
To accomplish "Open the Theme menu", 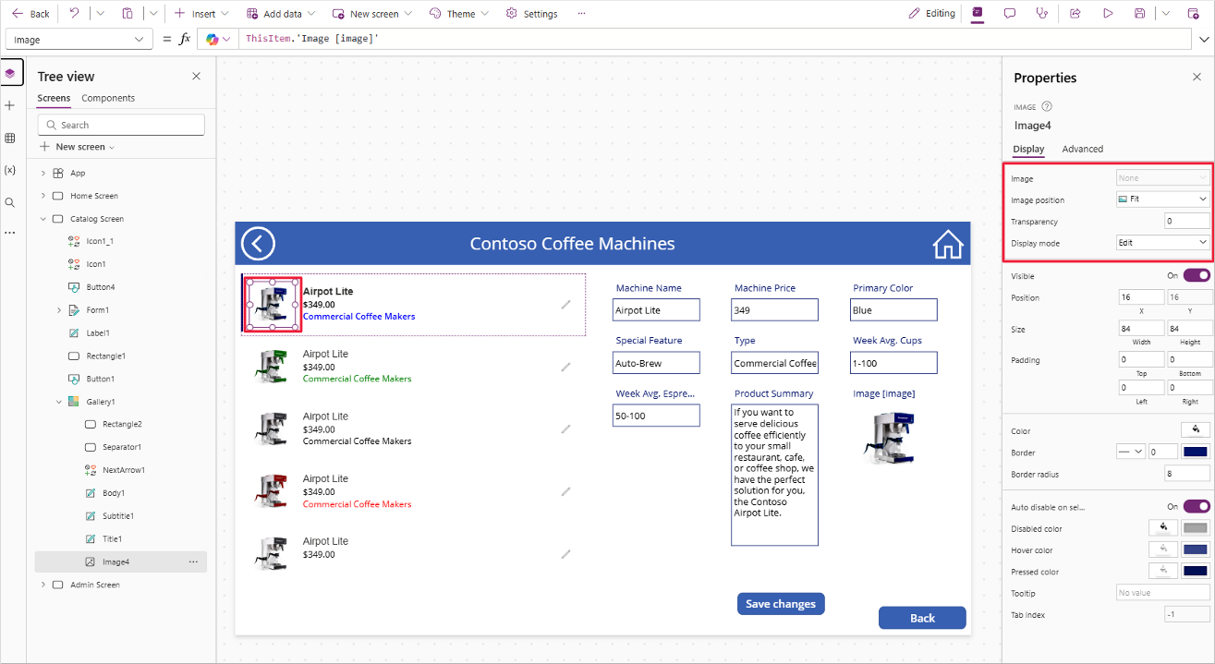I will point(460,14).
